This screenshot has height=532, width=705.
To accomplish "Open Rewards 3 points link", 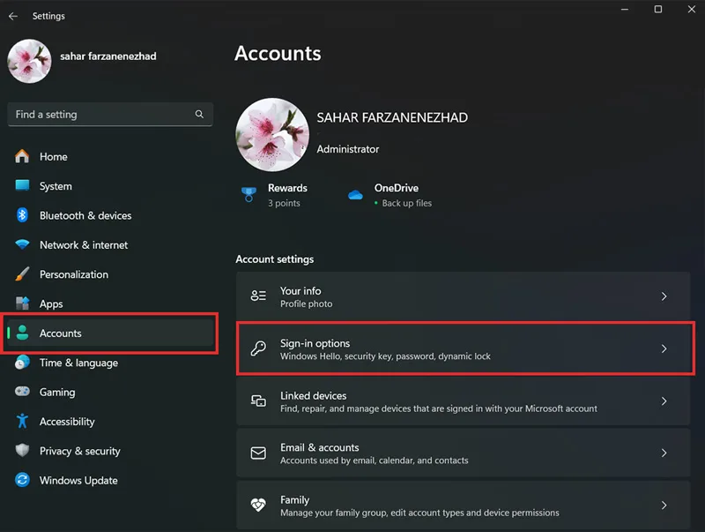I will [275, 195].
